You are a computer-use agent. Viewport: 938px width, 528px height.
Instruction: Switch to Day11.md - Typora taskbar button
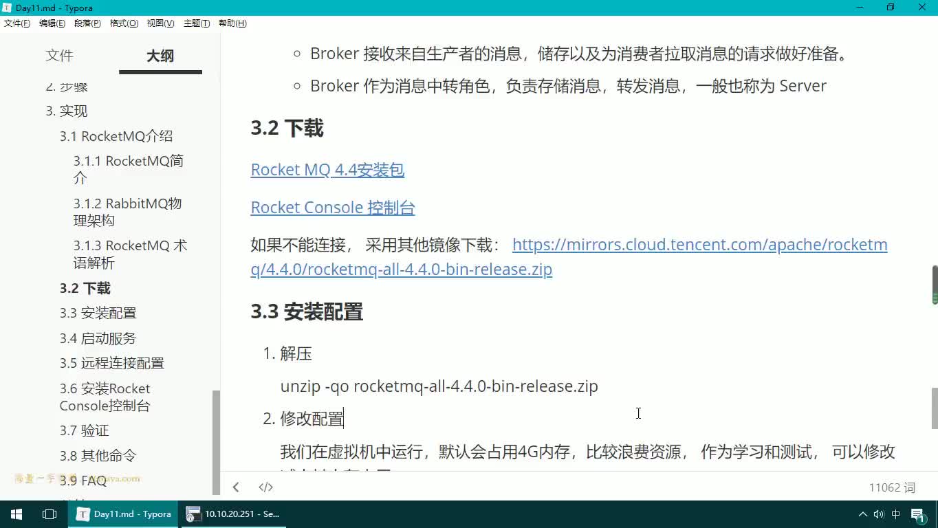[124, 514]
